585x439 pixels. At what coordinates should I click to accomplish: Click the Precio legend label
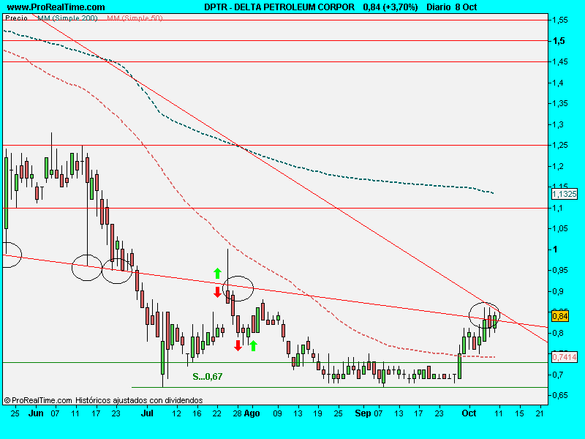pyautogui.click(x=16, y=18)
